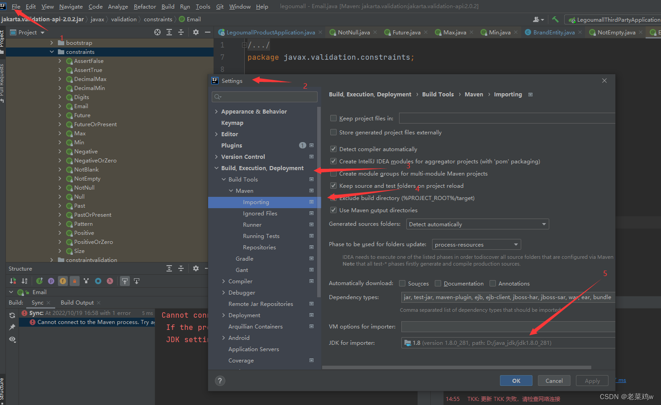Click Email class icon in breadcrumb bar
This screenshot has width=661, height=405.
tap(182, 19)
